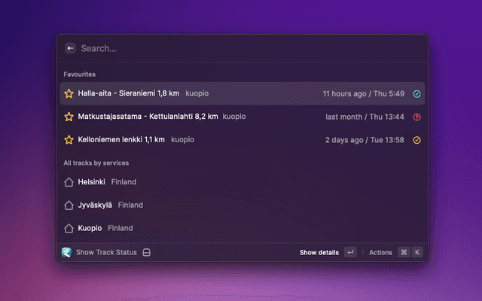Viewport: 482px width, 301px height.
Task: Click star icon for Matkustajasatama - Kettulanlahti
Action: [x=69, y=117]
